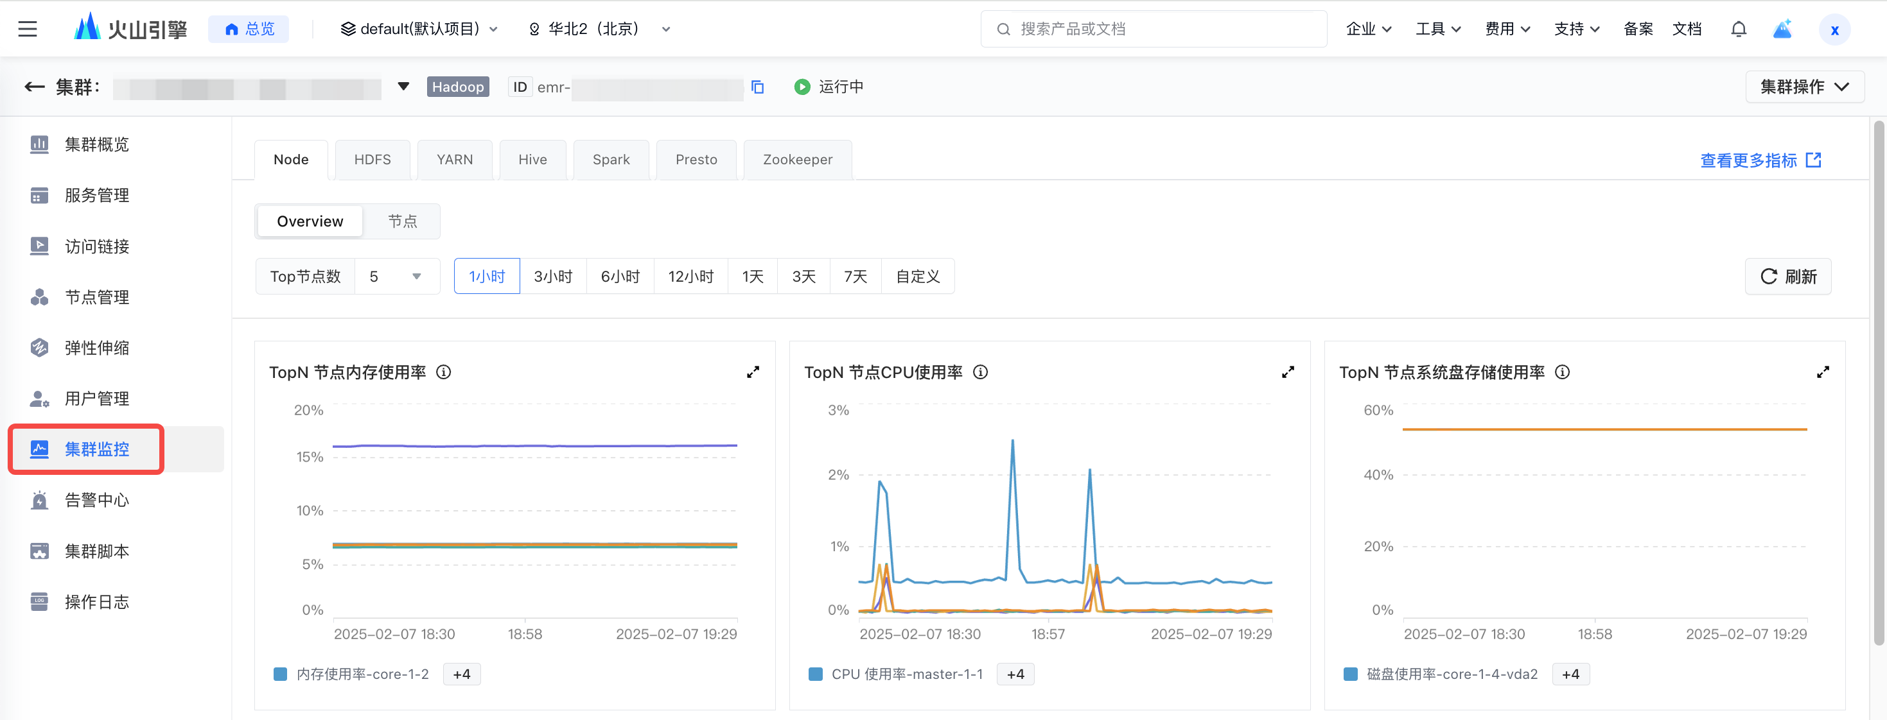Image resolution: width=1887 pixels, height=720 pixels.
Task: Open the default project dropdown
Action: point(419,30)
